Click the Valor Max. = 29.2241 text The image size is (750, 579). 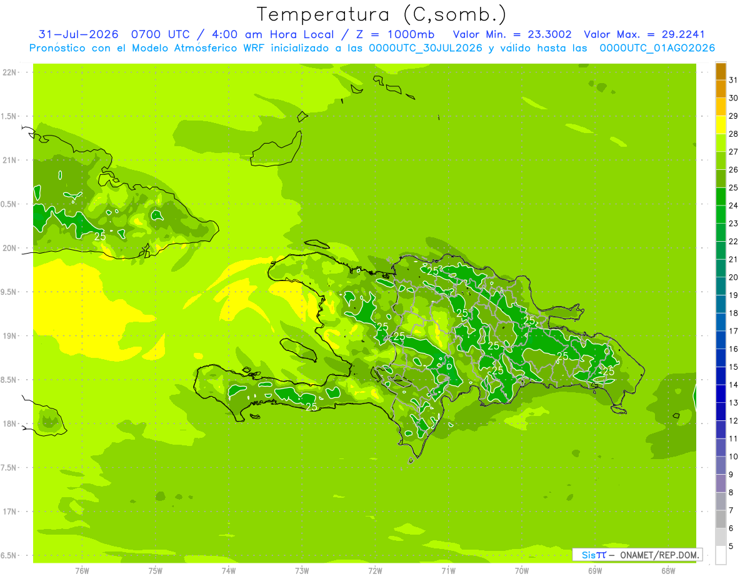point(644,34)
